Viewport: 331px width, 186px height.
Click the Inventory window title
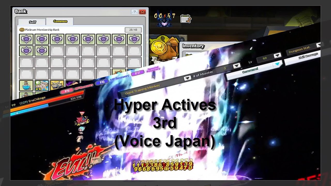pos(193,46)
